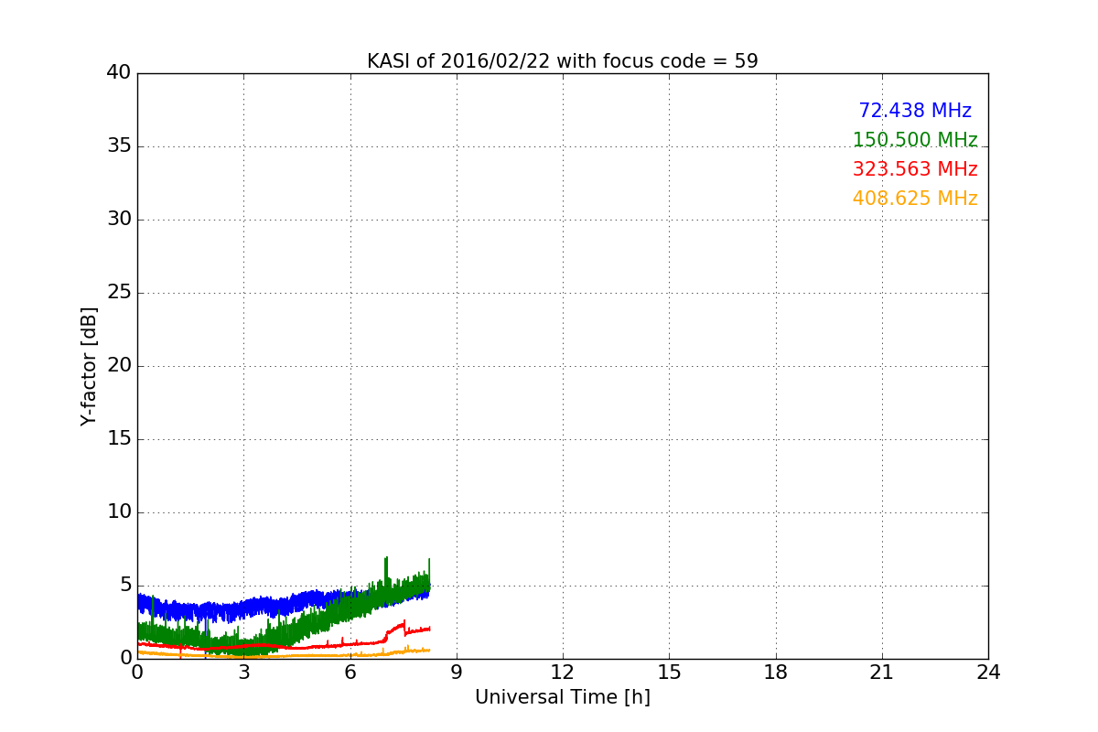Screen dimensions: 1098x732
Task: Click the x-axis tick label 15
Action: coord(669,673)
